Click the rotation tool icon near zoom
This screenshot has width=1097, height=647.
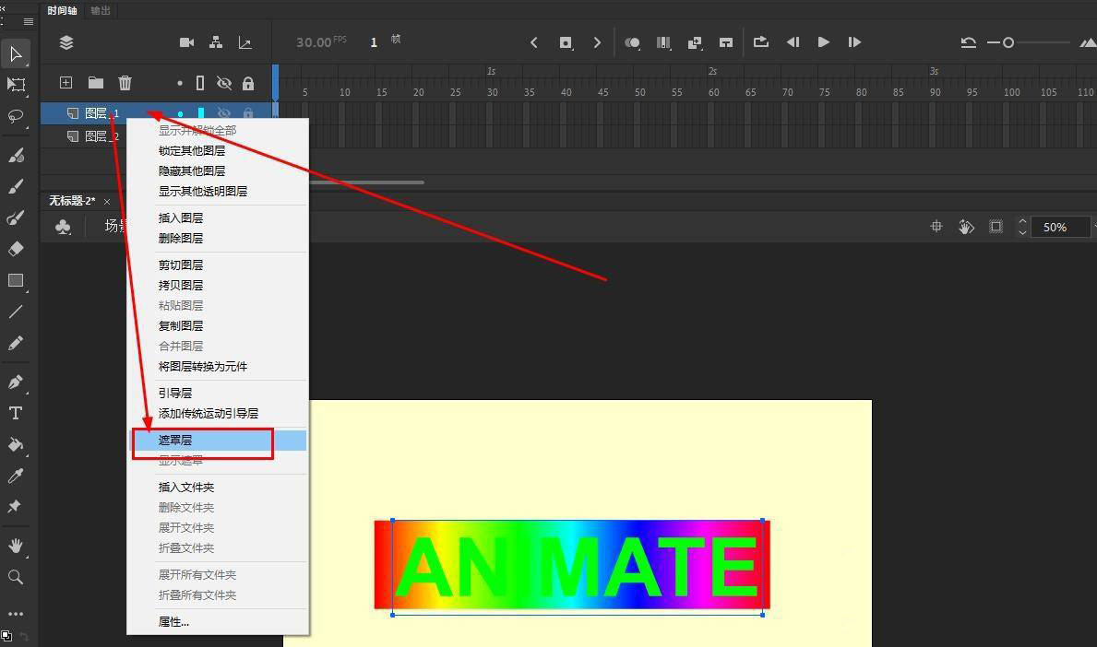(966, 227)
